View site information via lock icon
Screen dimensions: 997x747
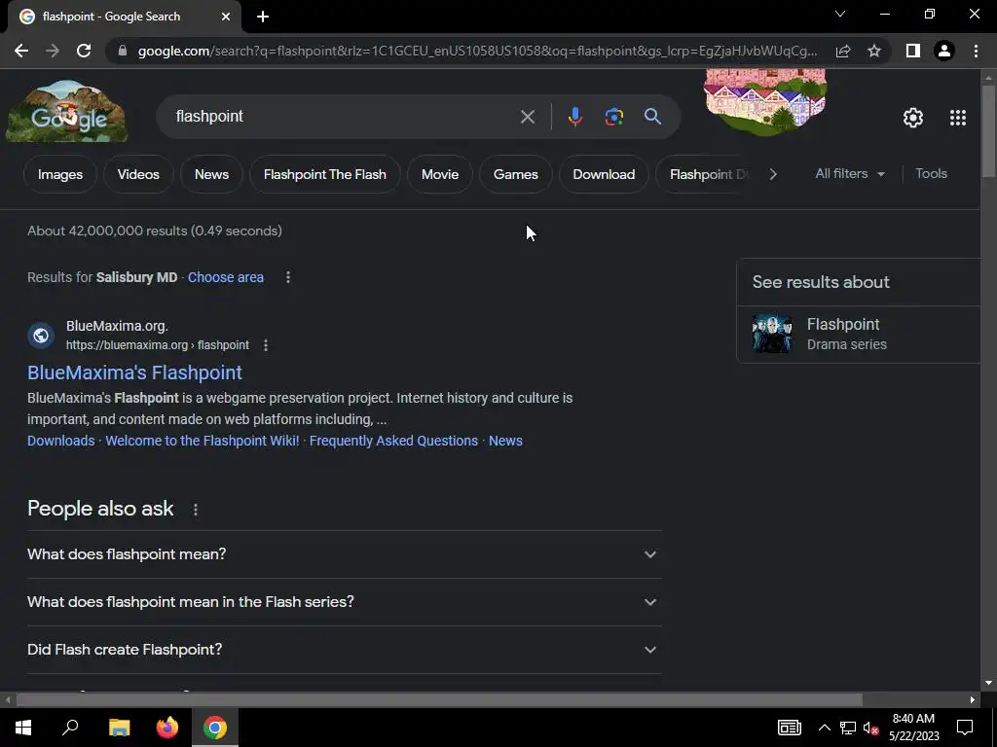pos(123,51)
